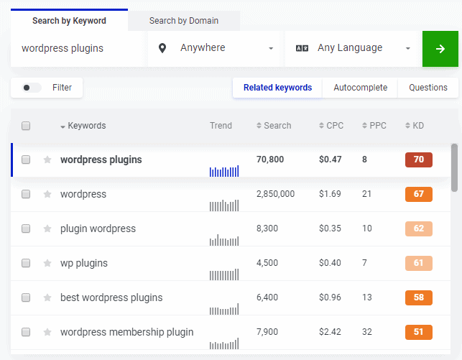
Task: Sort the Keywords column header
Action: coord(83,126)
